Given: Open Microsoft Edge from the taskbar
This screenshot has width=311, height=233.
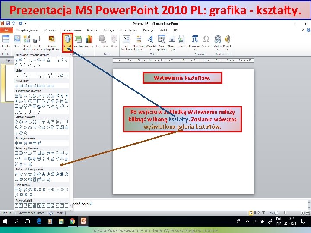Looking at the screenshot, I should pyautogui.click(x=39, y=221).
